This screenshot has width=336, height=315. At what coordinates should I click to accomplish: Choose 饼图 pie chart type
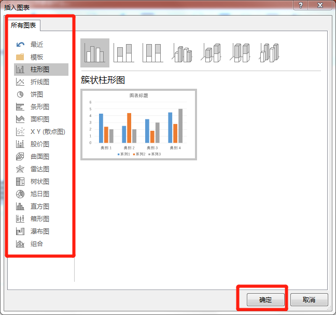pos(36,94)
